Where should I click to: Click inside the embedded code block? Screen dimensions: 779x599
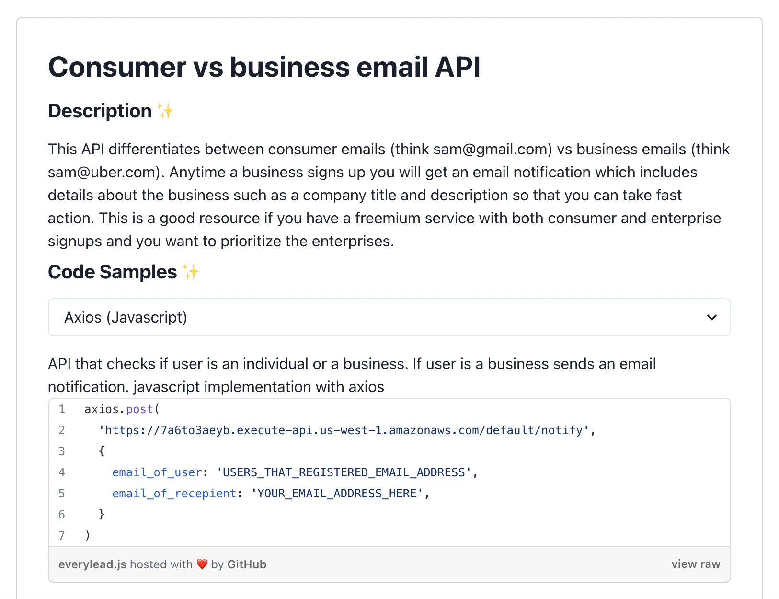tap(335, 472)
